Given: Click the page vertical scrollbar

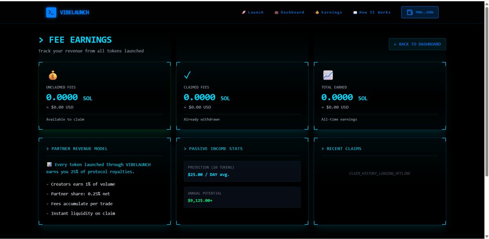Looking at the screenshot, I should [x=486, y=91].
